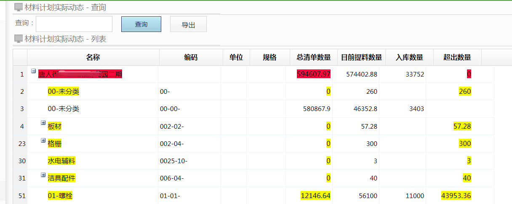
Task: Click the 超出数量 column header
Action: (457, 57)
